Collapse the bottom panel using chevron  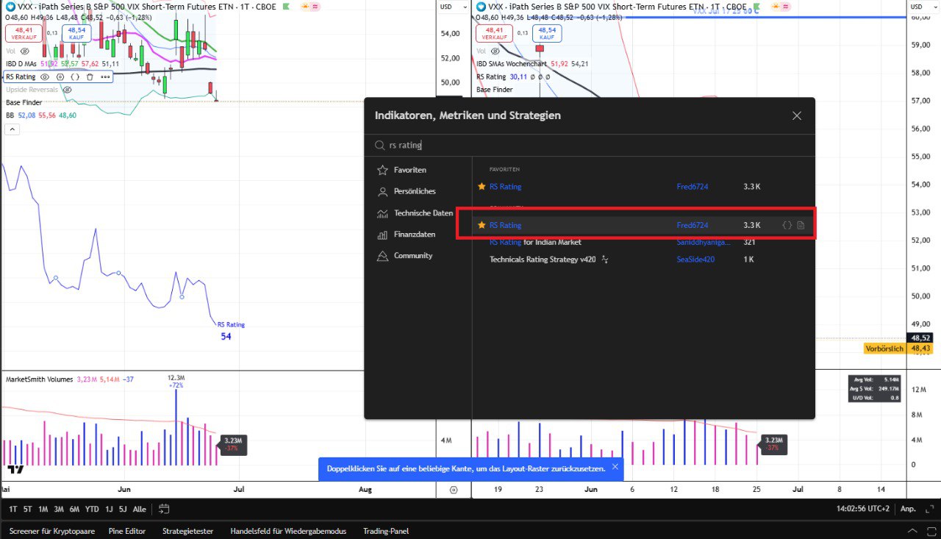(912, 531)
